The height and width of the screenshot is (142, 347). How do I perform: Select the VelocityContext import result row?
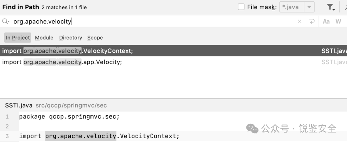[173, 51]
